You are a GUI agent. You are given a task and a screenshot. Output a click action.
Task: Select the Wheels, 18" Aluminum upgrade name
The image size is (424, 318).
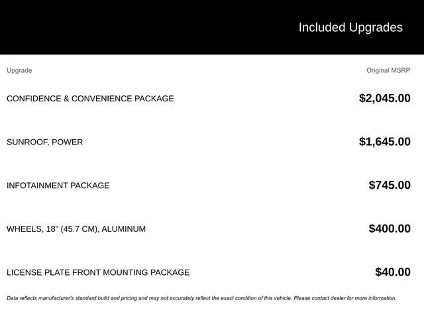(x=76, y=229)
